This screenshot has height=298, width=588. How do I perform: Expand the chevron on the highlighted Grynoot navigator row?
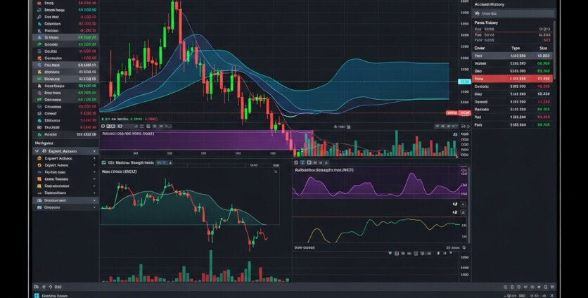tap(94, 200)
